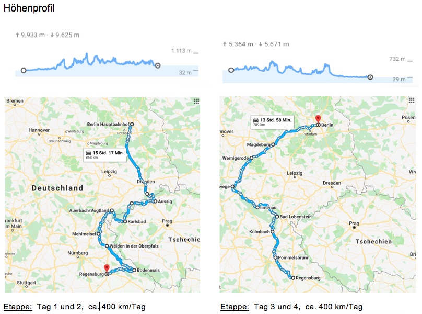Select the Magdeburg waypoint marker

(273, 144)
